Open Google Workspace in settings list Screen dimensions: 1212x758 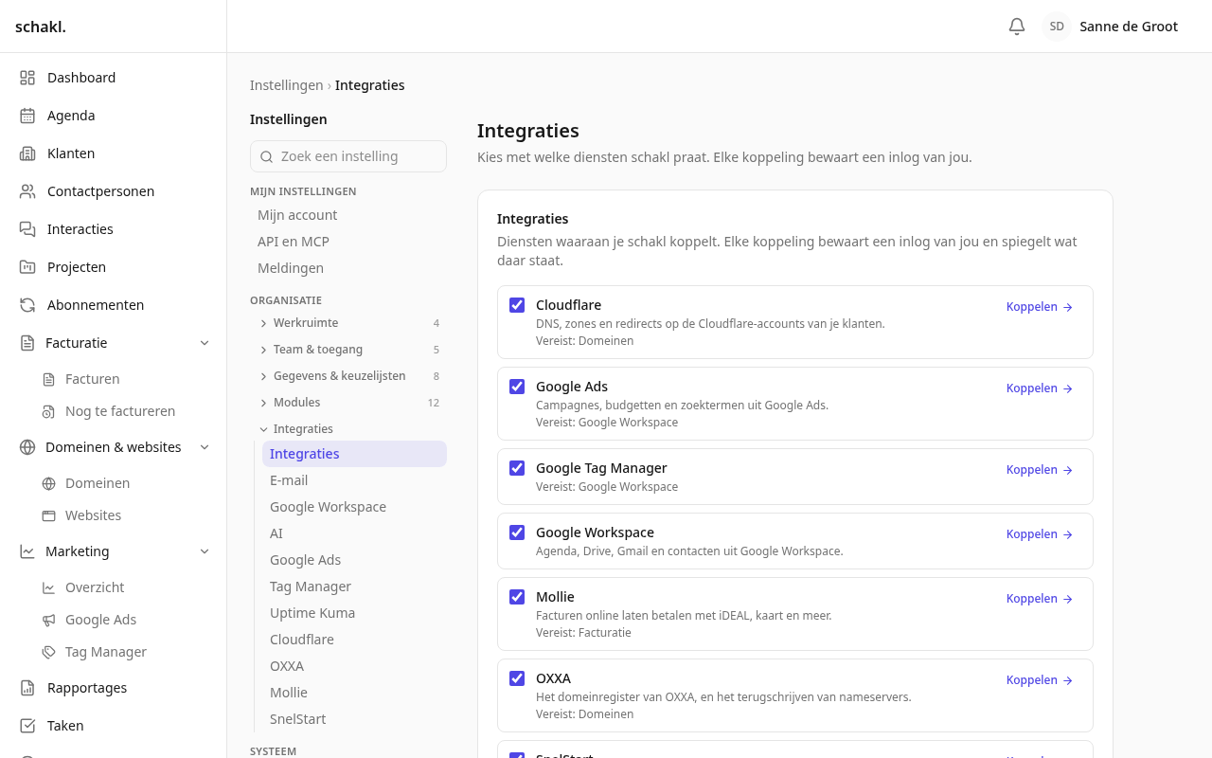354,507
